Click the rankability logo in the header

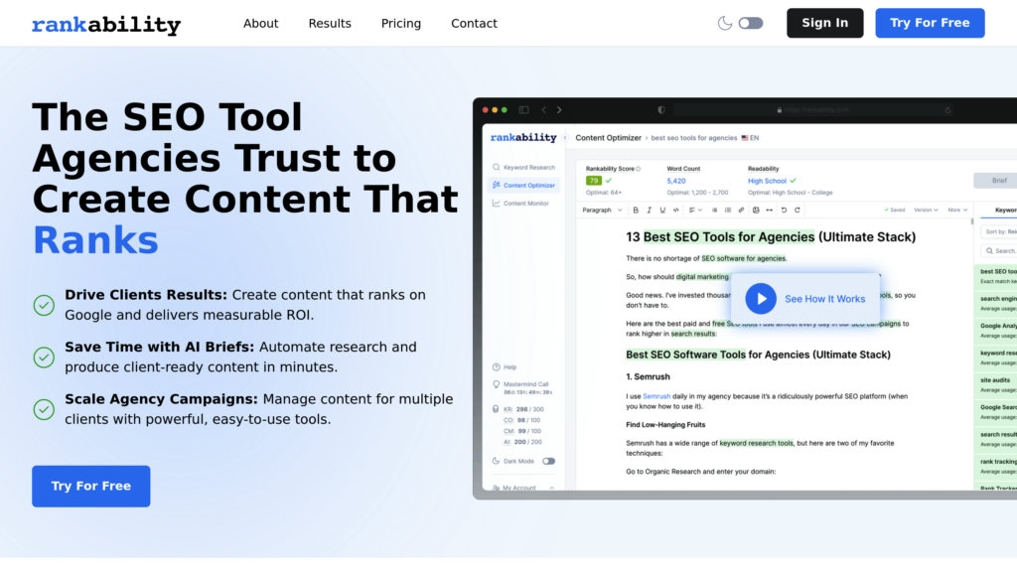click(106, 24)
